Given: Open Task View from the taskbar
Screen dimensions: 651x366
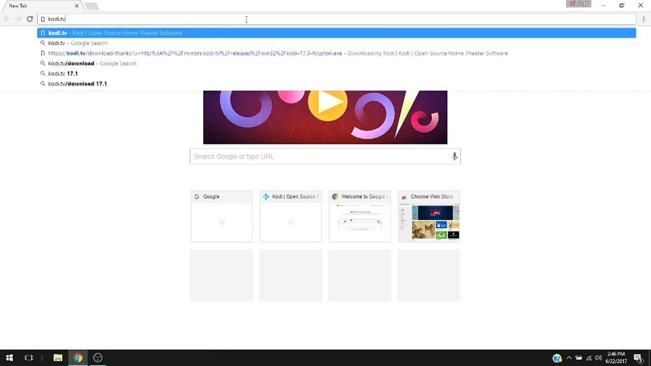Looking at the screenshot, I should (29, 358).
